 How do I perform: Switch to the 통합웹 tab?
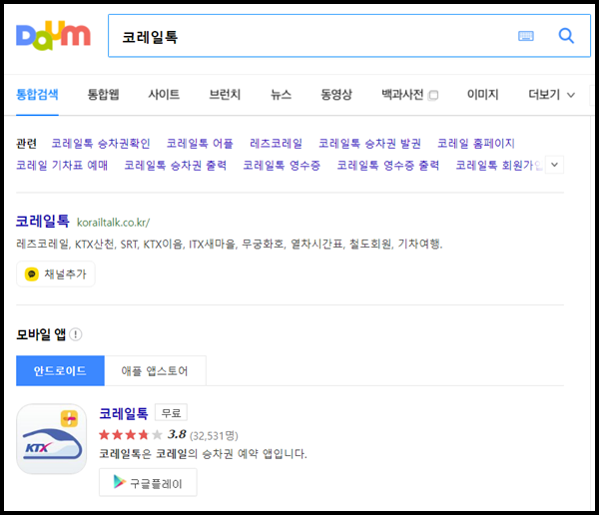[103, 95]
